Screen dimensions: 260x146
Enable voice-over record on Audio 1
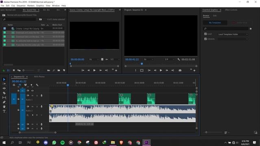[x=41, y=96]
